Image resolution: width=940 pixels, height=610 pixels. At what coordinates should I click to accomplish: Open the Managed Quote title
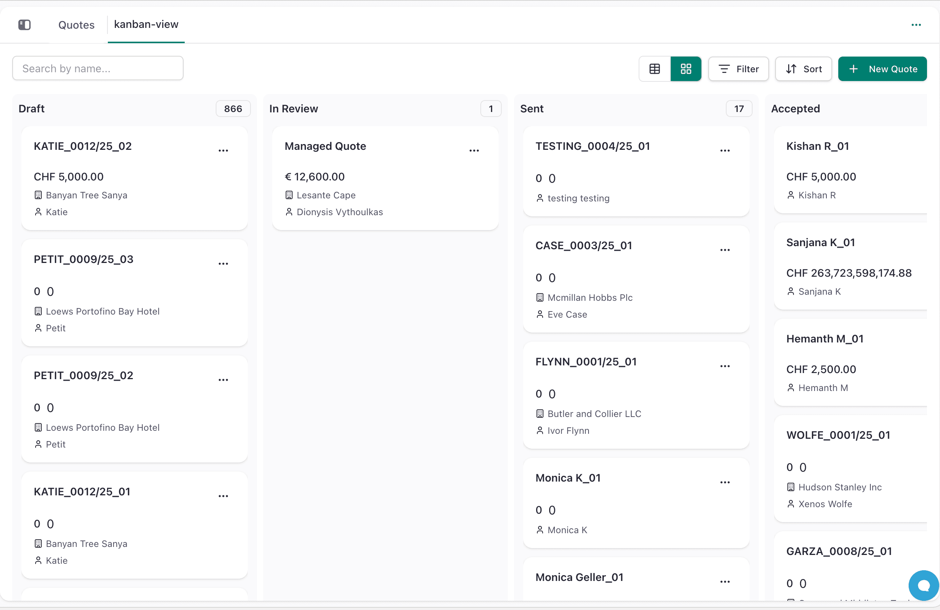pyautogui.click(x=325, y=146)
